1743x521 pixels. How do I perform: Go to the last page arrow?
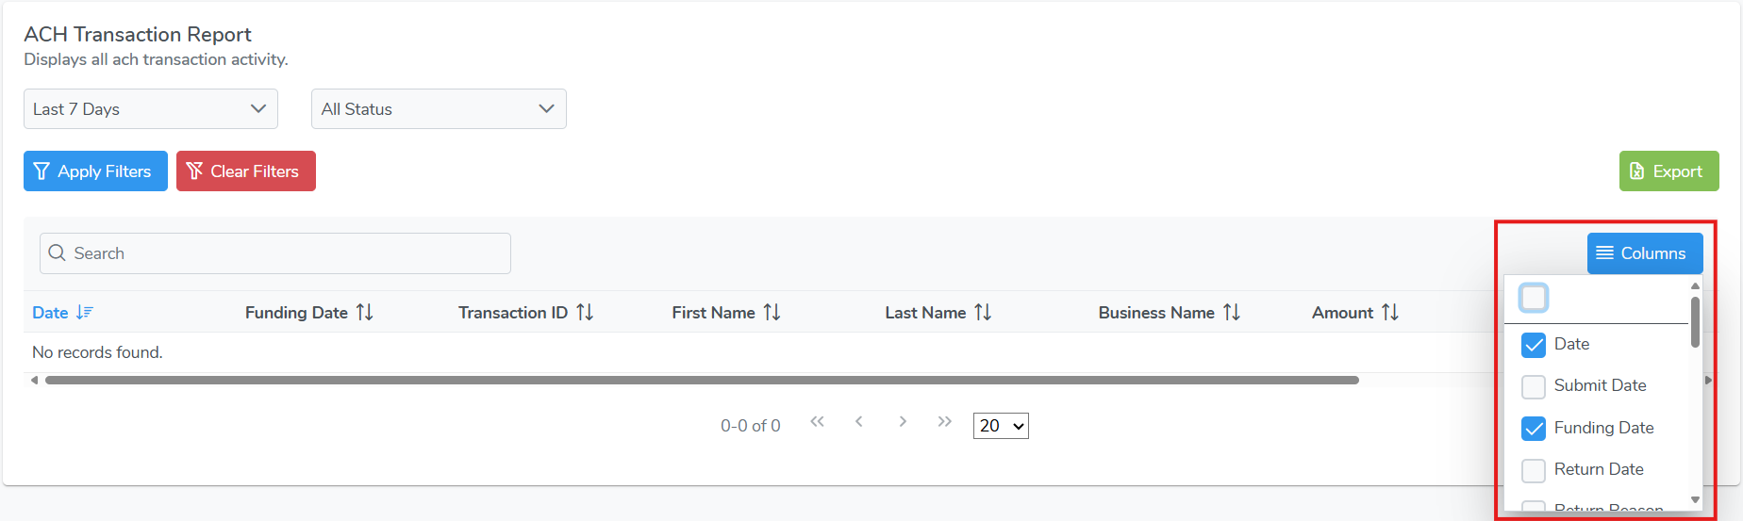(944, 421)
